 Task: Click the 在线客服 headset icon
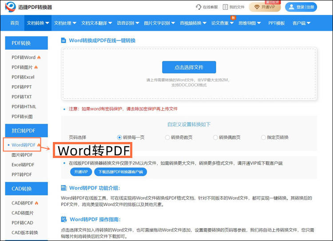[198, 7]
